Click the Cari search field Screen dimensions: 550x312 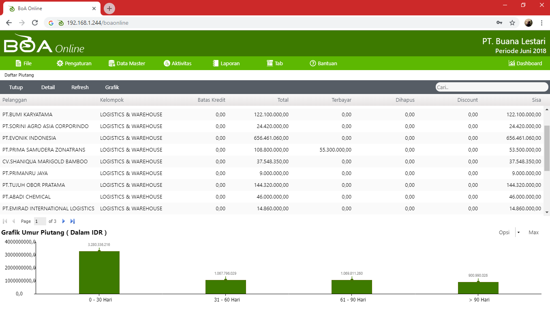pyautogui.click(x=491, y=87)
